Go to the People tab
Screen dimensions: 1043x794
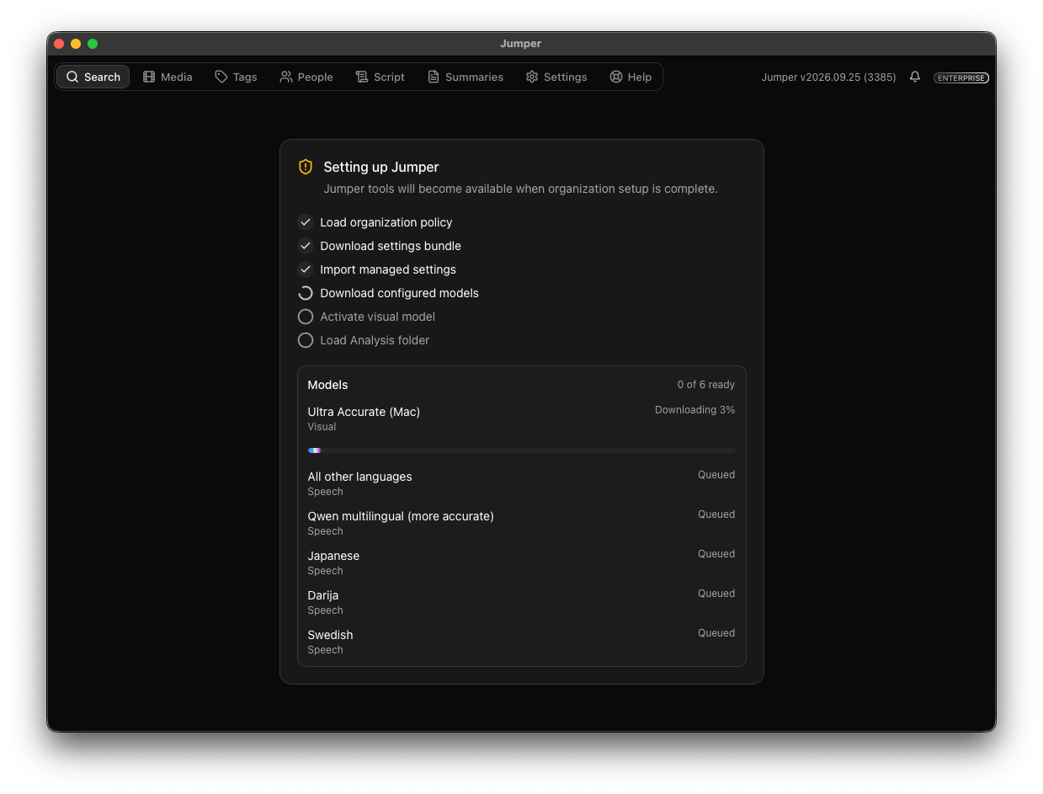click(306, 77)
